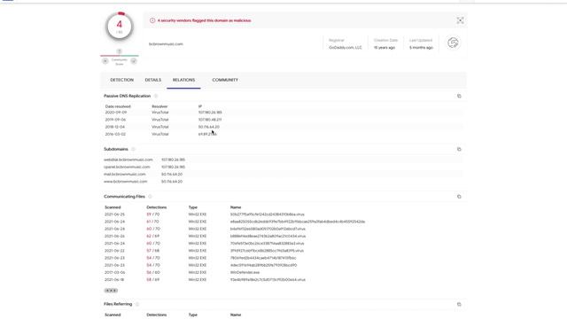
Task: Select the RELATIONS tab
Action: (x=183, y=80)
